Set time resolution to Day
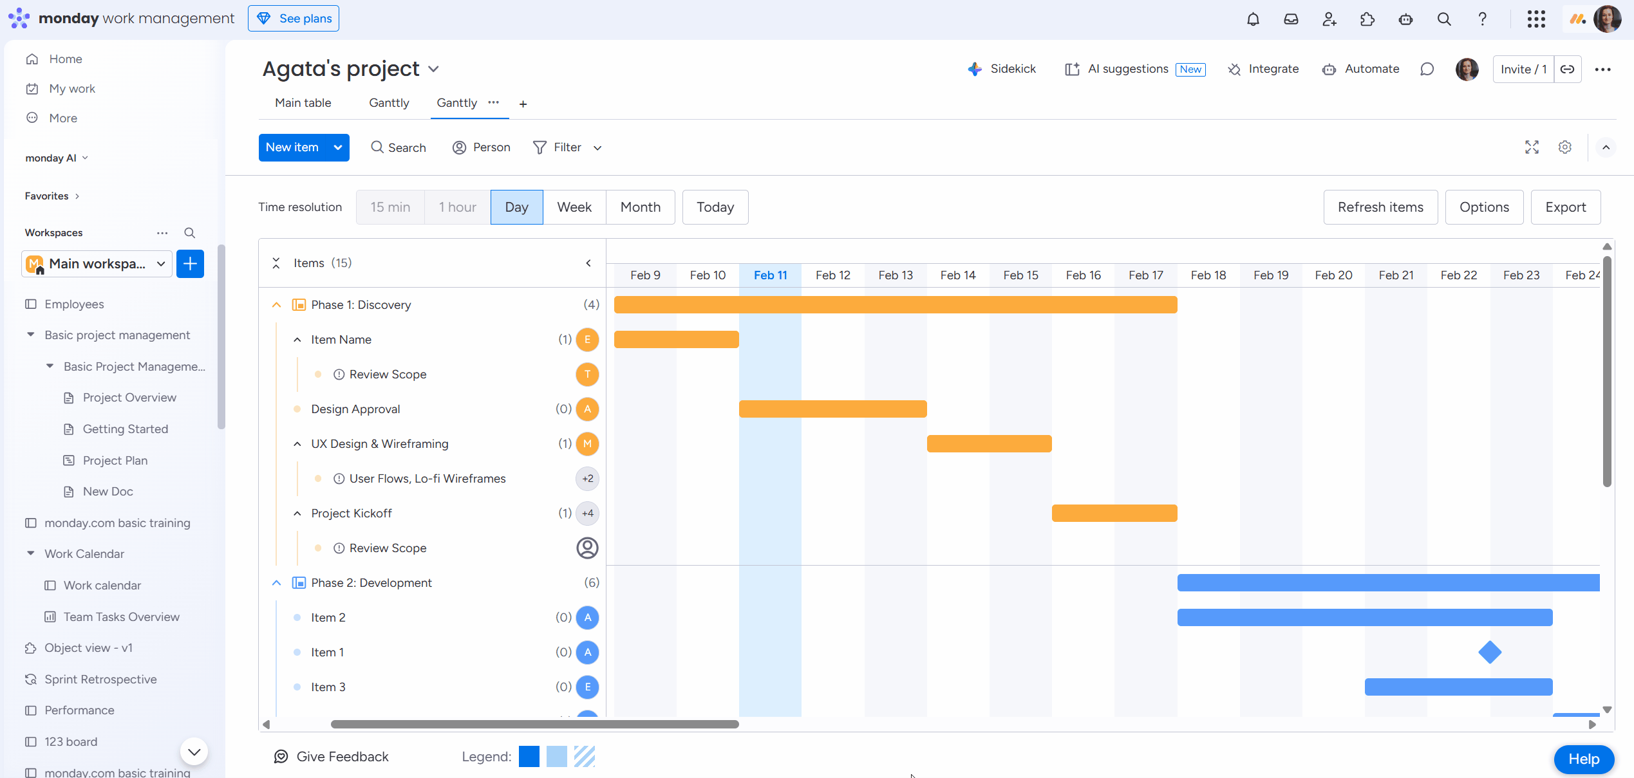The width and height of the screenshot is (1634, 778). [x=516, y=207]
